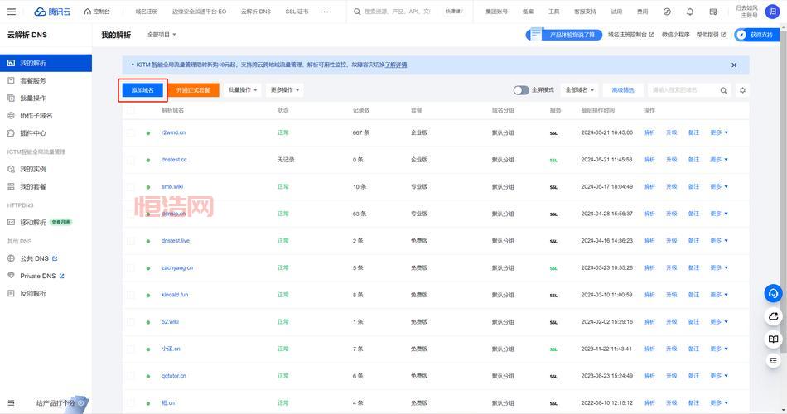Open the documentation book icon on right
The image size is (787, 414).
[773, 339]
